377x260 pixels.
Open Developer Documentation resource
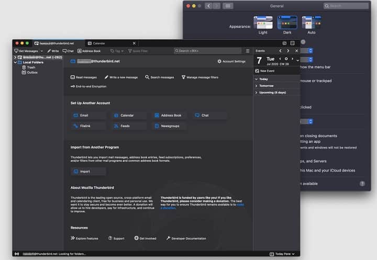[186, 238]
